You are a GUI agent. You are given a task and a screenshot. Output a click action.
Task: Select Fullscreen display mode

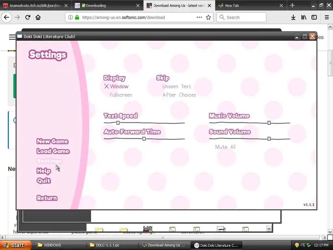(x=121, y=95)
